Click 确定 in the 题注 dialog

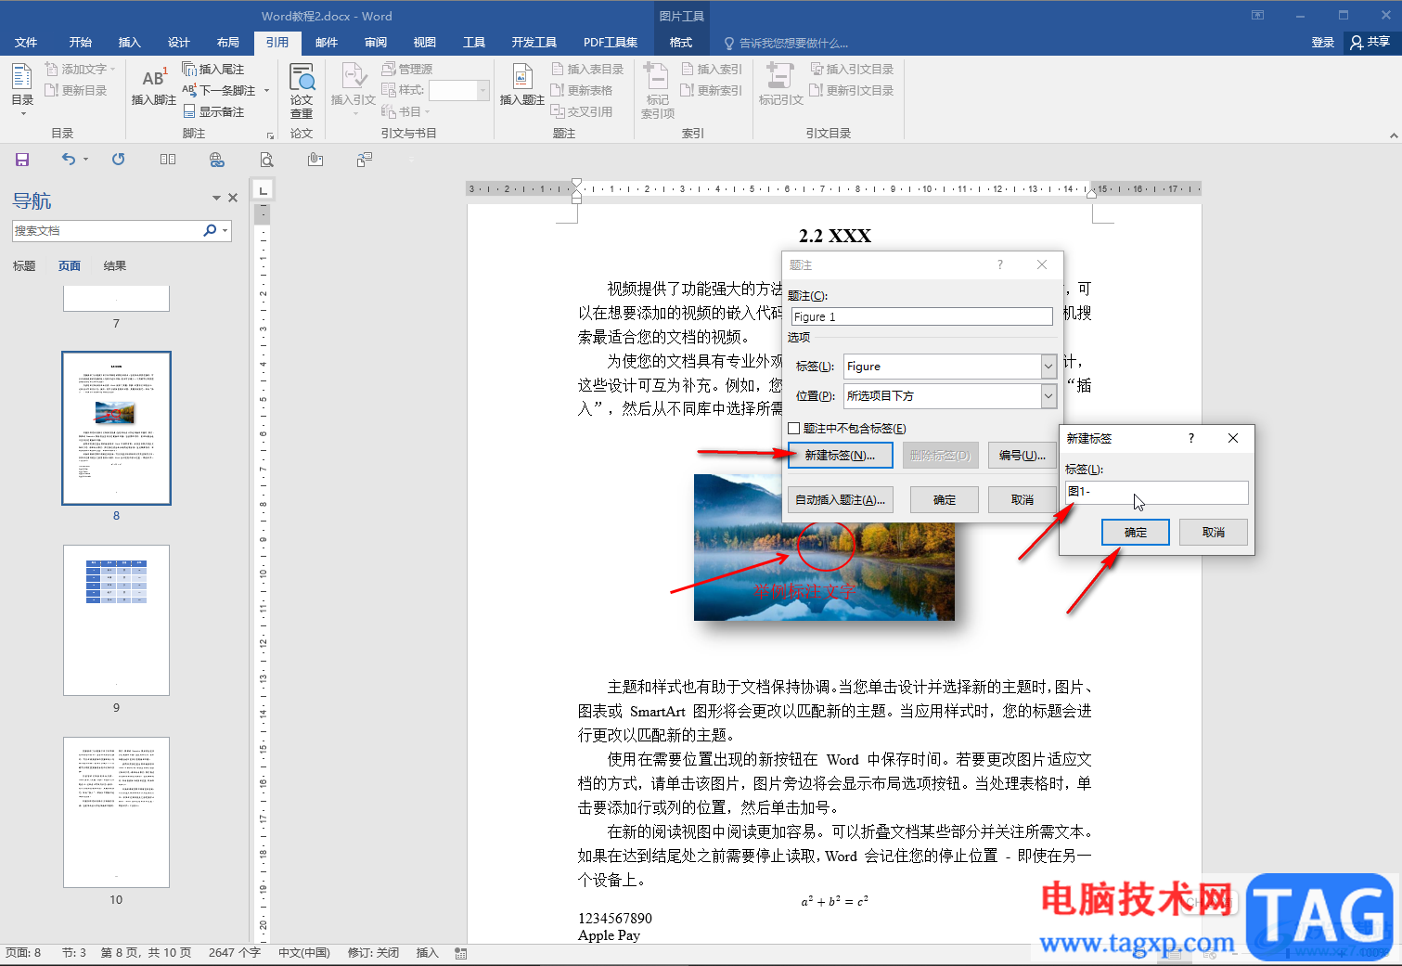tap(945, 500)
